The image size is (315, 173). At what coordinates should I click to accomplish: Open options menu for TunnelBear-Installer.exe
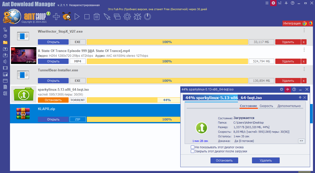pos(304,69)
